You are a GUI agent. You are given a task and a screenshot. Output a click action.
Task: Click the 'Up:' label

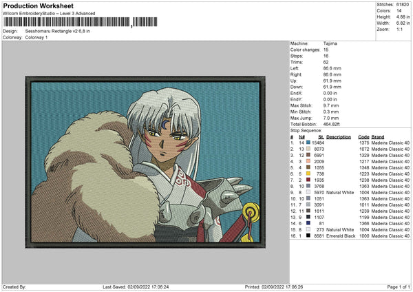click(x=294, y=81)
